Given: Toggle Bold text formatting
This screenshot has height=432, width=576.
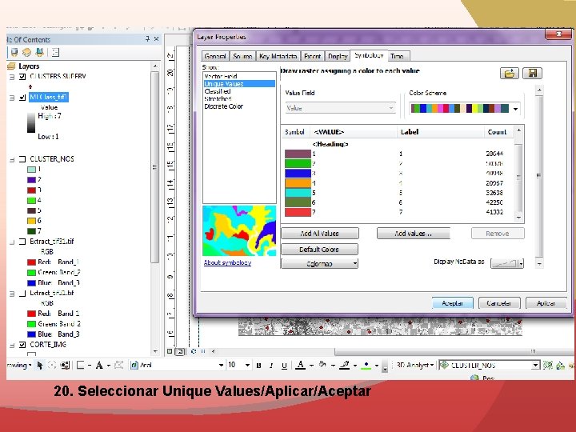Looking at the screenshot, I should pos(258,366).
